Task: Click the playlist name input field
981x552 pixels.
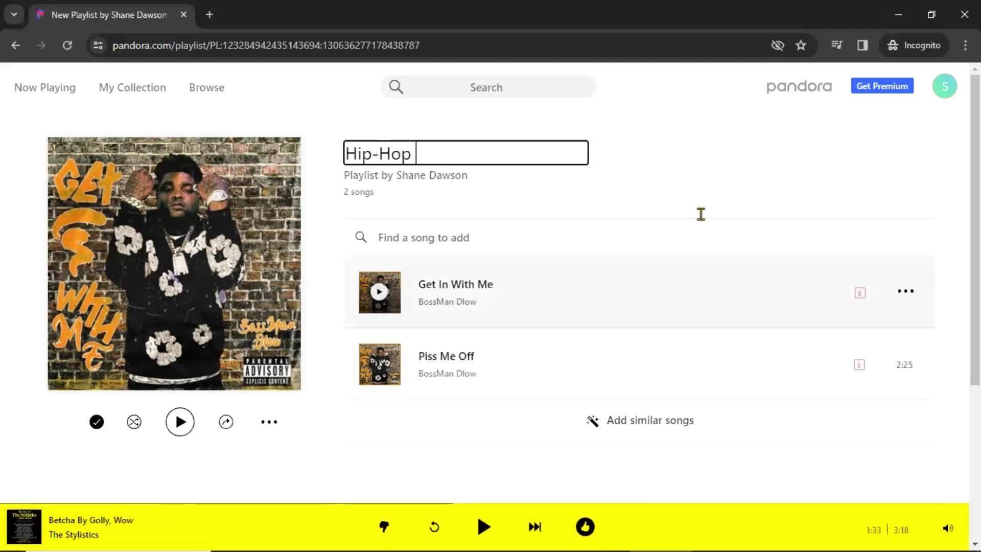Action: [x=465, y=153]
